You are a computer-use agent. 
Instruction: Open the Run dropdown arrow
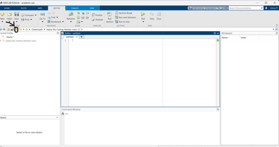(143, 22)
